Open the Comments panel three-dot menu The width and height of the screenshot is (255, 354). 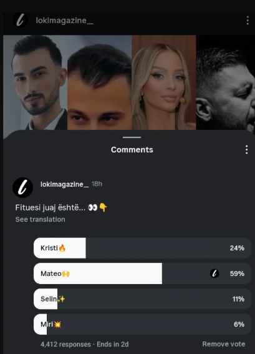[247, 150]
